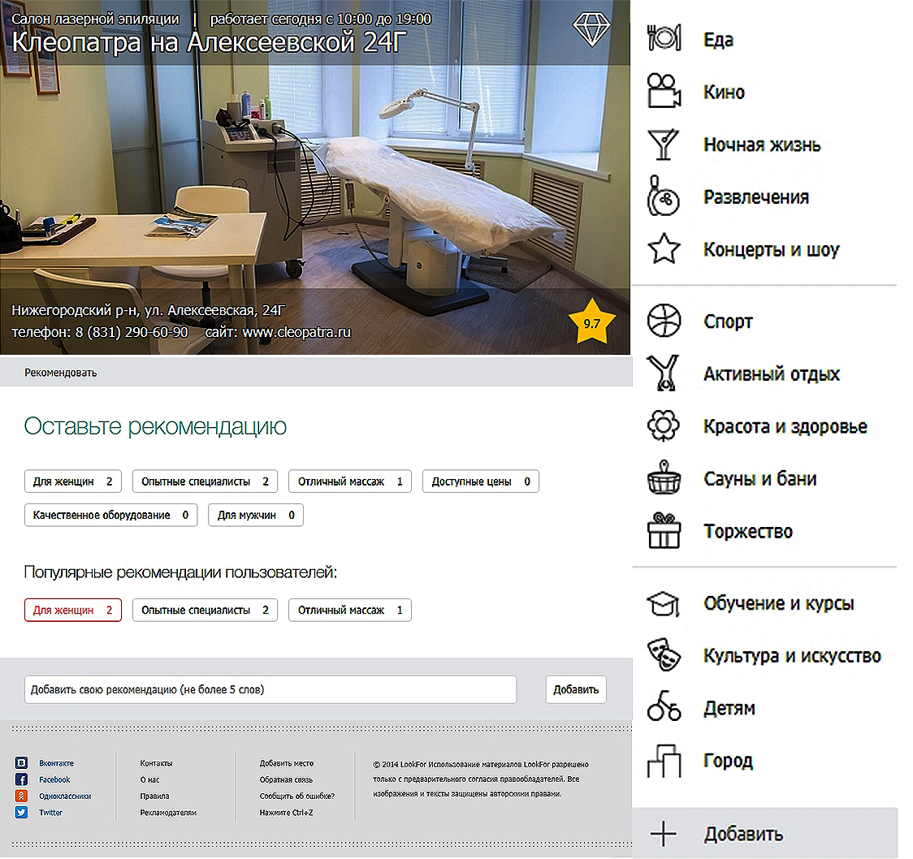The image size is (913, 859).
Task: Open the Сообщить об ошибке? footer link
Action: [x=297, y=796]
